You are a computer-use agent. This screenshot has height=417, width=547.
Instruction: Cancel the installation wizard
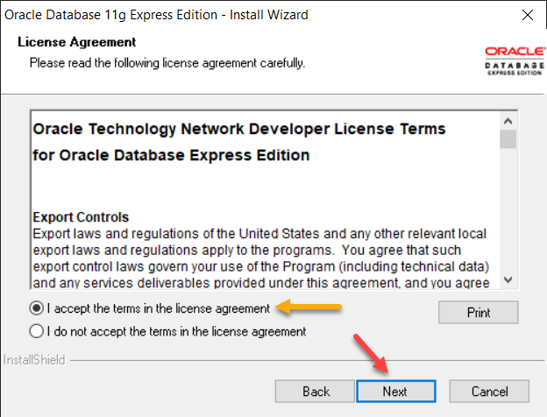[489, 392]
